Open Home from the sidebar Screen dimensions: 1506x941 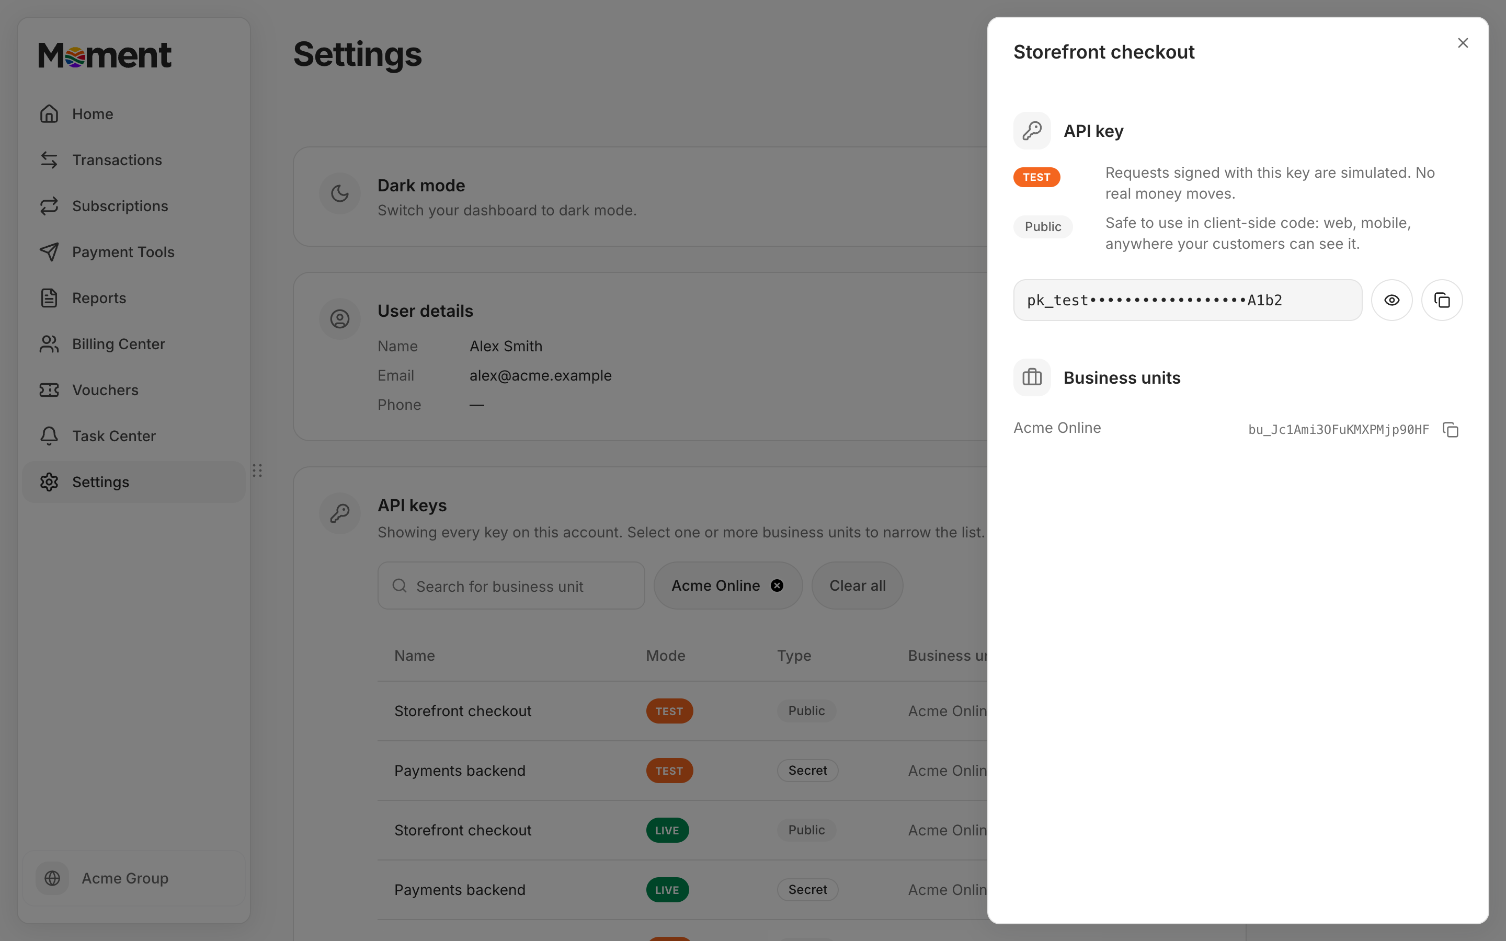(x=133, y=114)
